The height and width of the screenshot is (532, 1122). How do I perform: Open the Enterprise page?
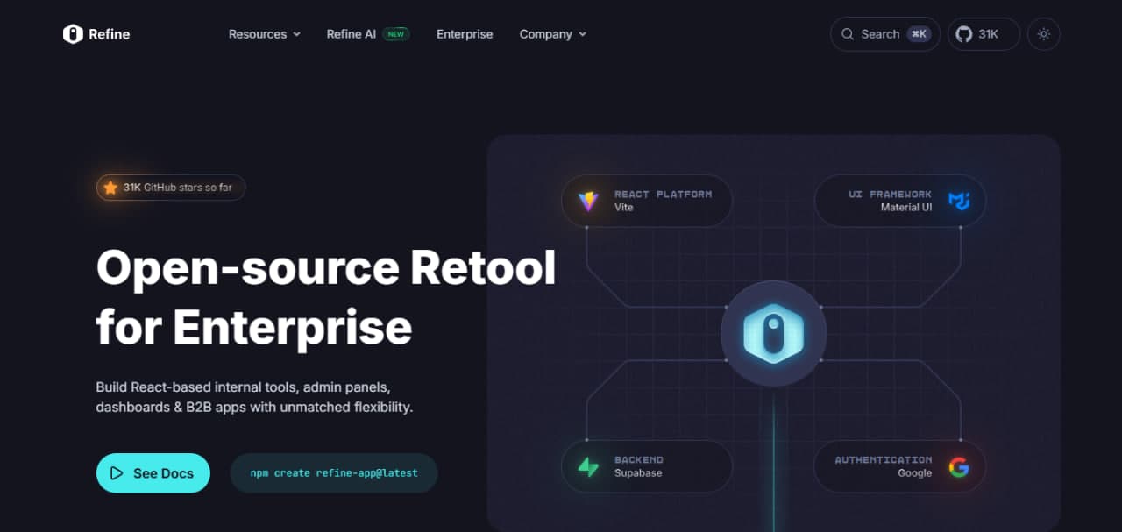click(465, 34)
